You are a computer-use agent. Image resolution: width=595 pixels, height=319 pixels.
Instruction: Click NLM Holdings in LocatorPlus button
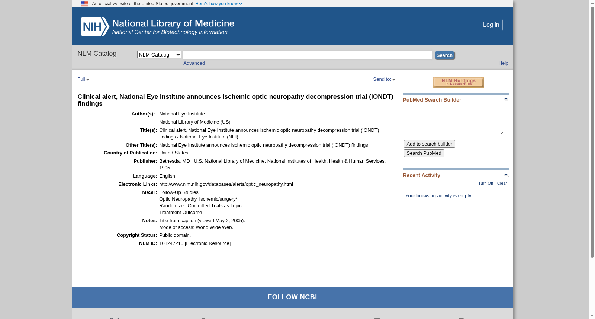[458, 82]
